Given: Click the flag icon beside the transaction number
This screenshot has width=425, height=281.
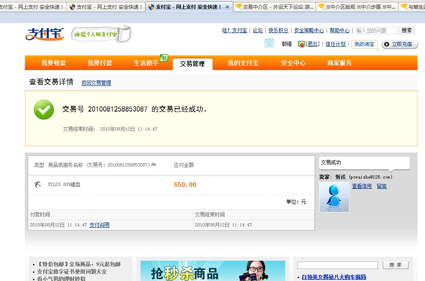Looking at the screenshot, I should pyautogui.click(x=154, y=165).
